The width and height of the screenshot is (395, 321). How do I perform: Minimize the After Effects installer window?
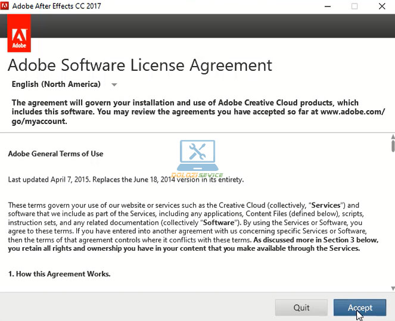tap(326, 7)
